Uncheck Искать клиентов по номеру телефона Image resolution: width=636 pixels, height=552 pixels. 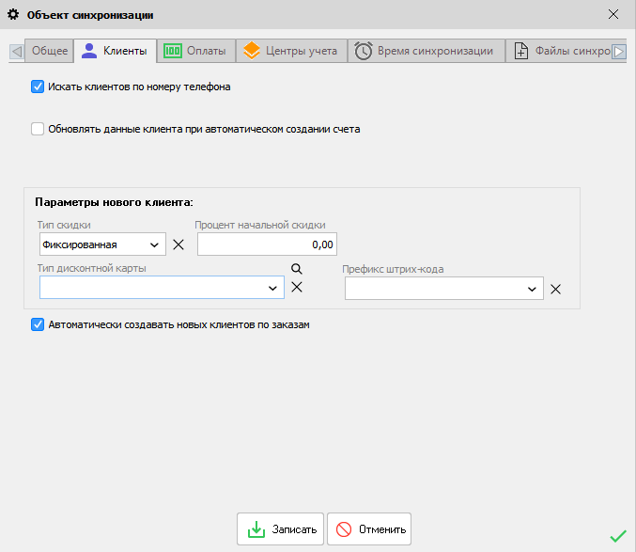tap(38, 87)
